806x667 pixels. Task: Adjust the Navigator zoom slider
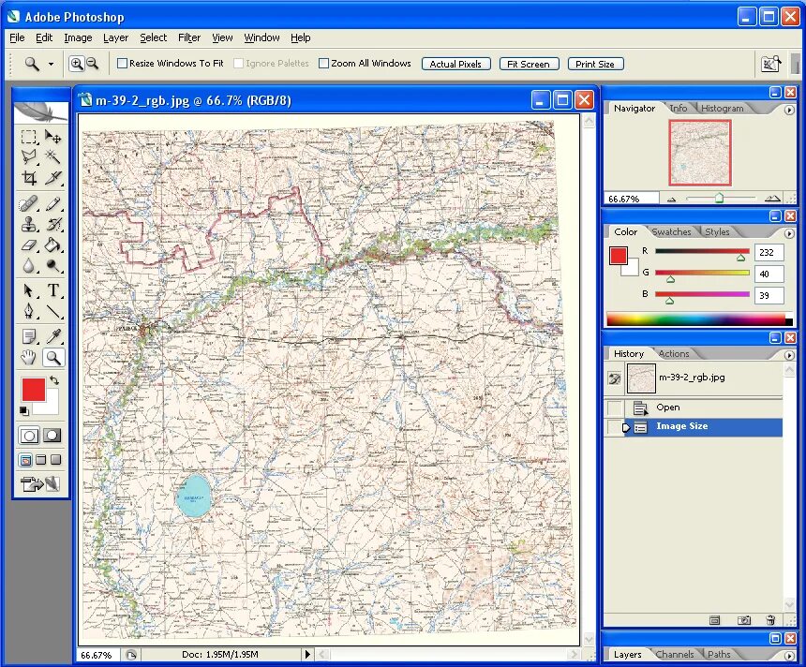(720, 199)
